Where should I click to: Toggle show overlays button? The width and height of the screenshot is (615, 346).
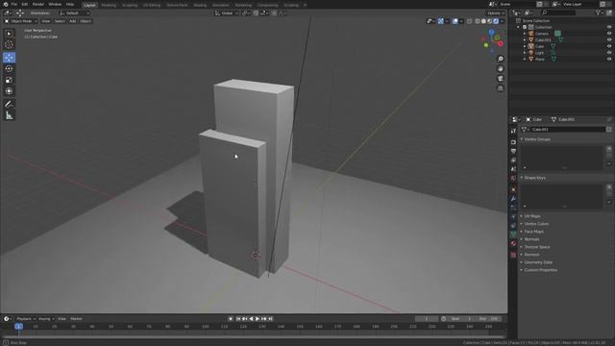(455, 21)
